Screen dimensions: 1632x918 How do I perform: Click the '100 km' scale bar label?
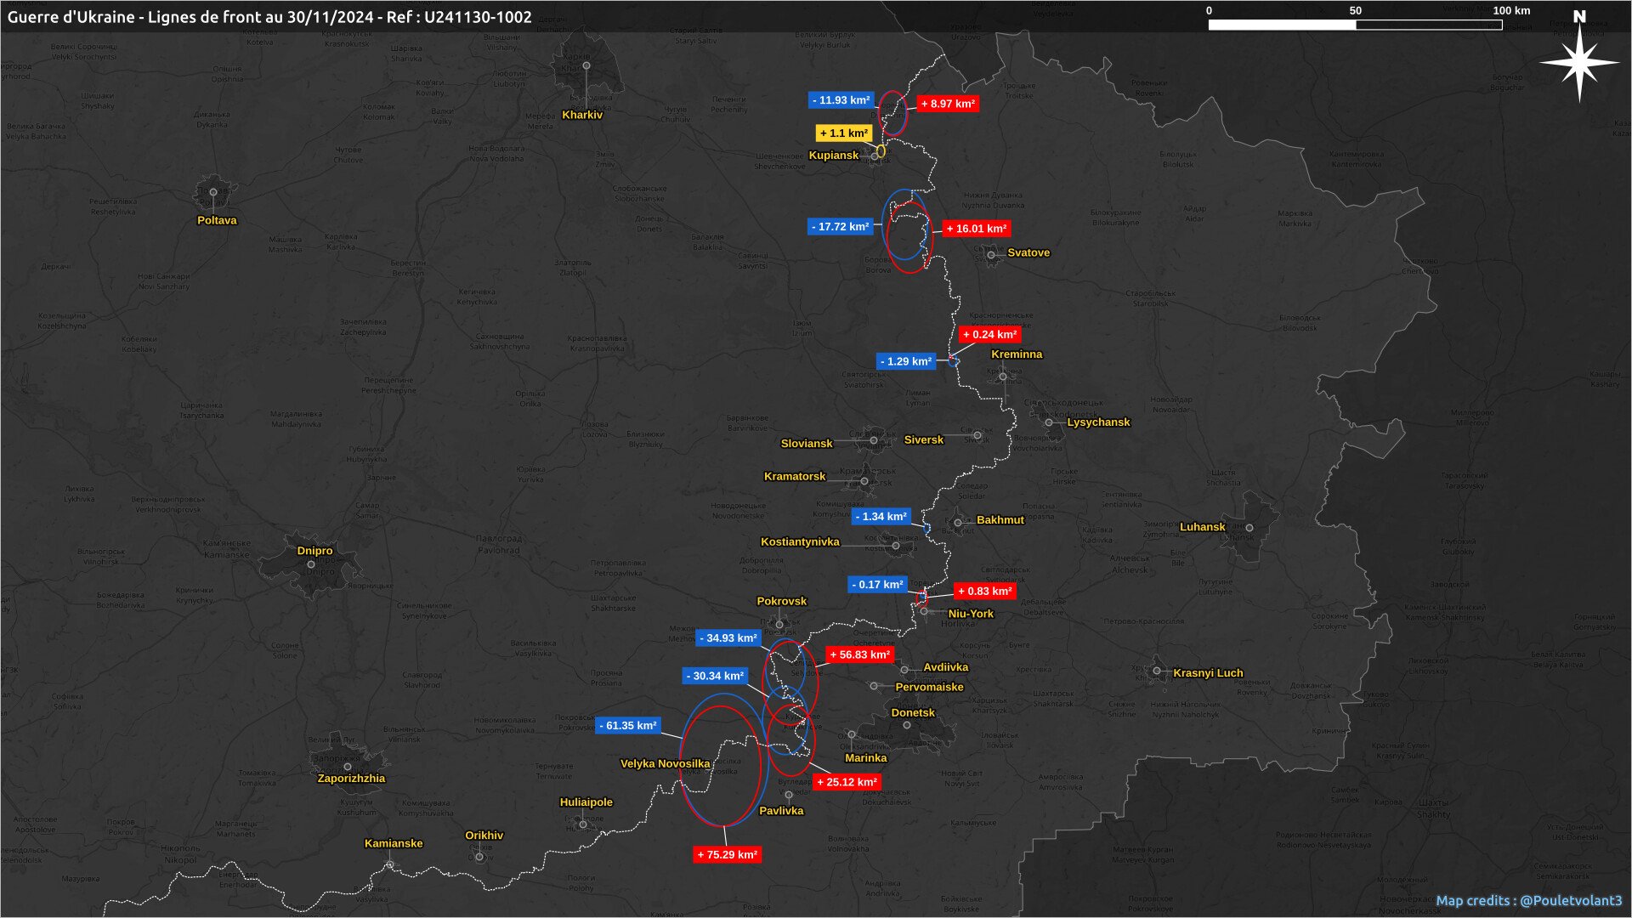click(1511, 11)
